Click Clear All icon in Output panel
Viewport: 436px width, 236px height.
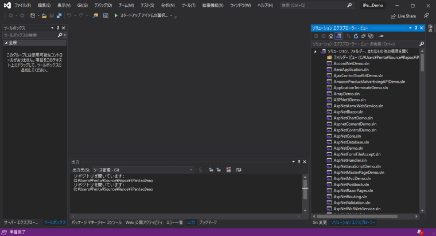228,170
